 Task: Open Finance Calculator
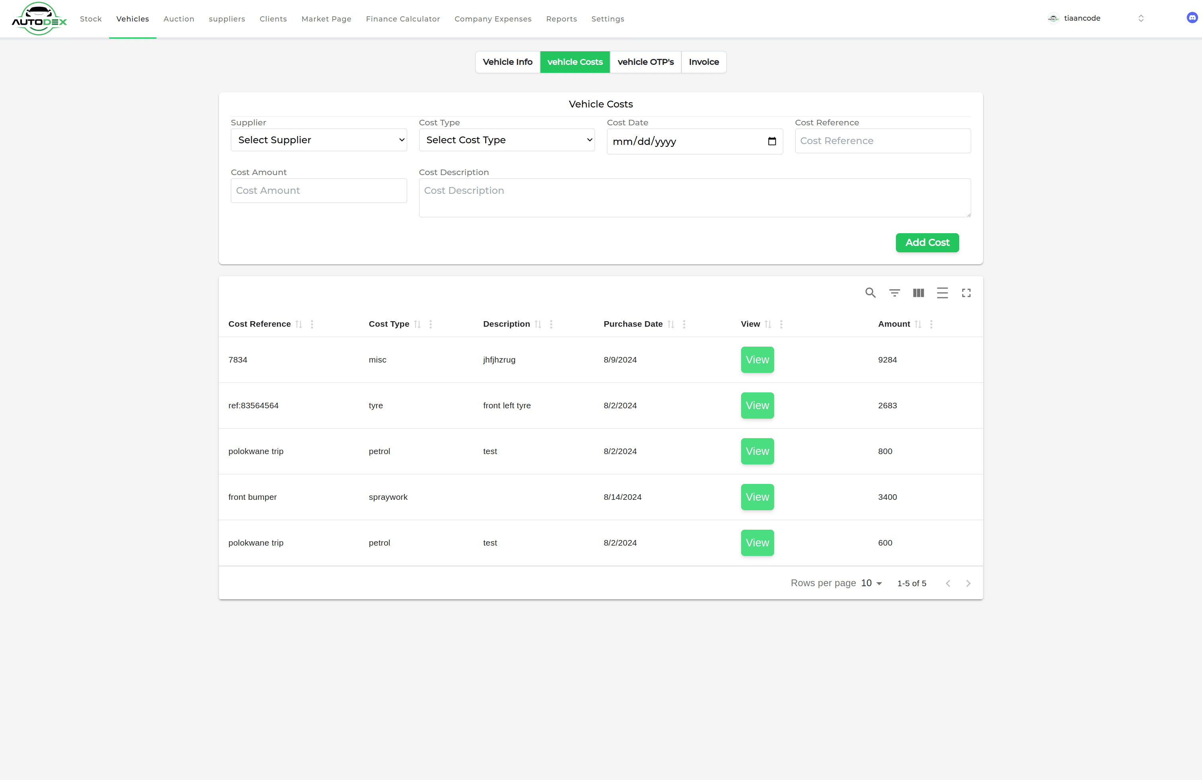pos(403,19)
